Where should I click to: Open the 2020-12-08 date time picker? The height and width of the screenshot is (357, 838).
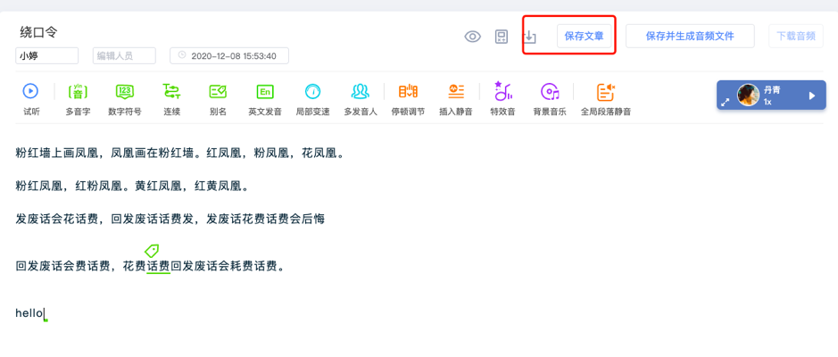(x=229, y=55)
